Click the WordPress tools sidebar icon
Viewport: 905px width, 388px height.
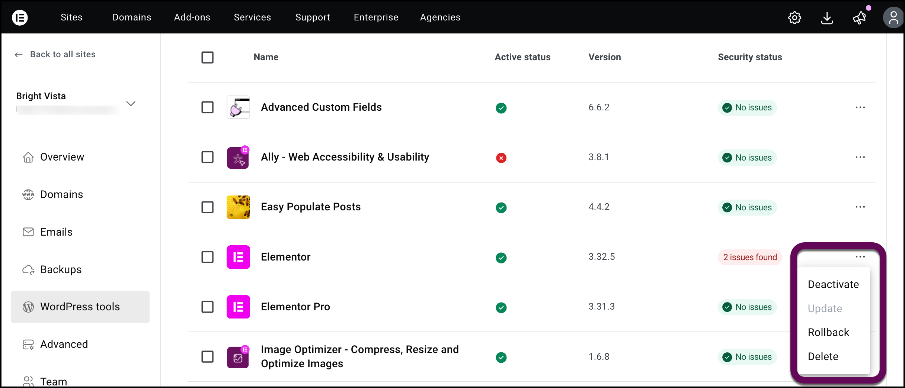(x=28, y=307)
